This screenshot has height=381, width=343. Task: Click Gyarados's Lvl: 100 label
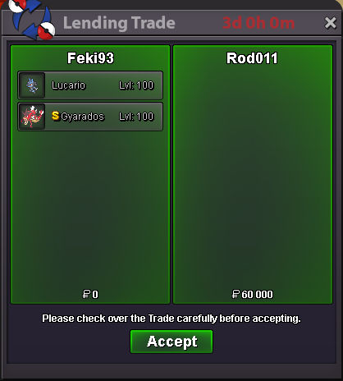136,117
